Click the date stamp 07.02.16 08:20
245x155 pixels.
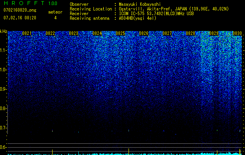[20, 18]
